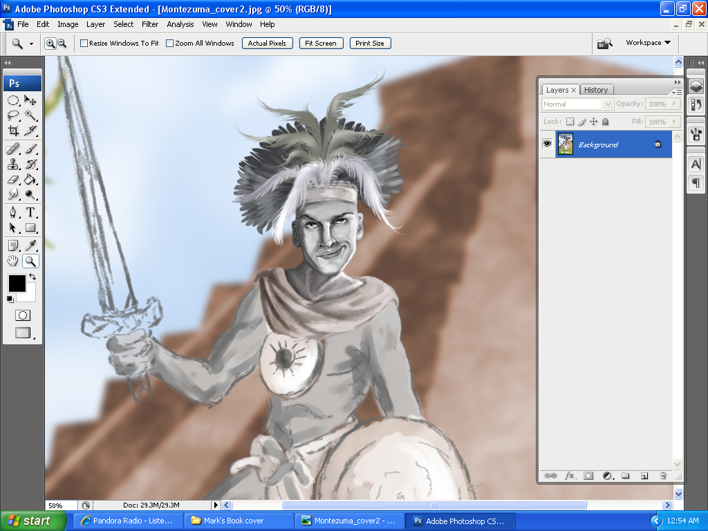
Task: Select the Burn tool
Action: 30,194
